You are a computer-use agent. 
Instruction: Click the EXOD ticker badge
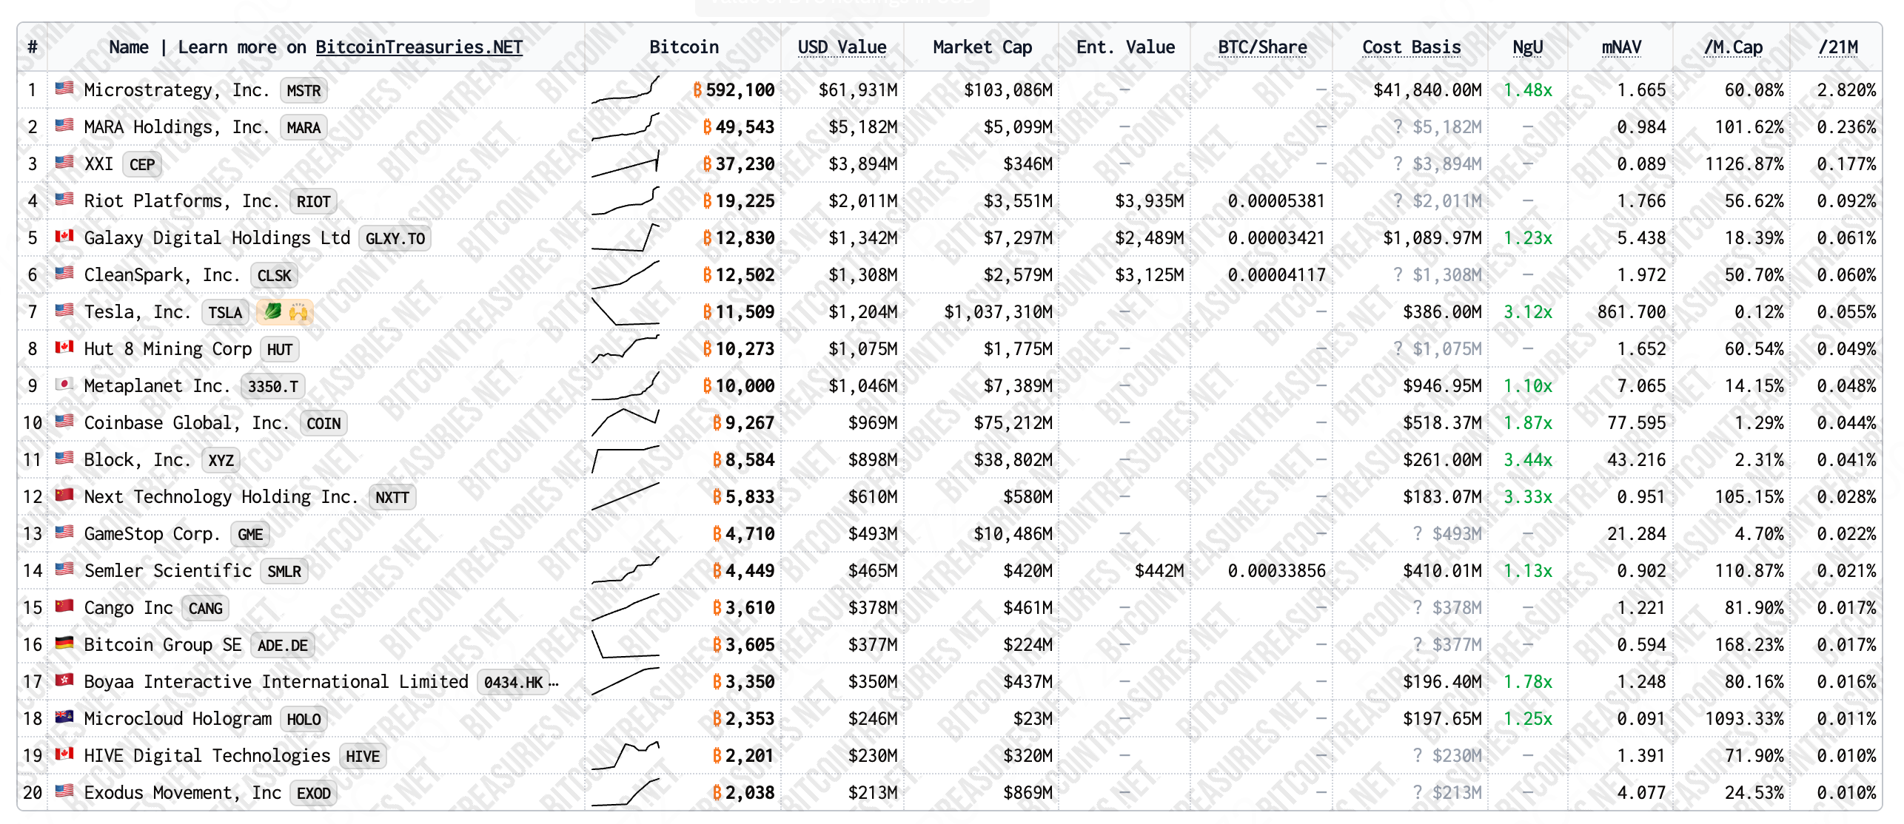tap(313, 793)
